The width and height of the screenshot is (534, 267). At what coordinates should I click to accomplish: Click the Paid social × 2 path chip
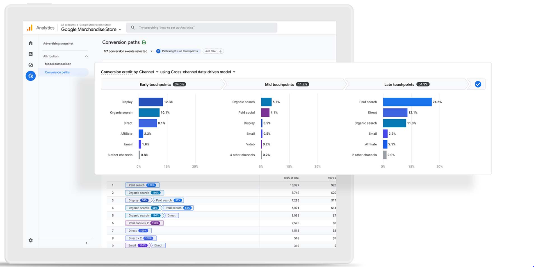pyautogui.click(x=144, y=223)
